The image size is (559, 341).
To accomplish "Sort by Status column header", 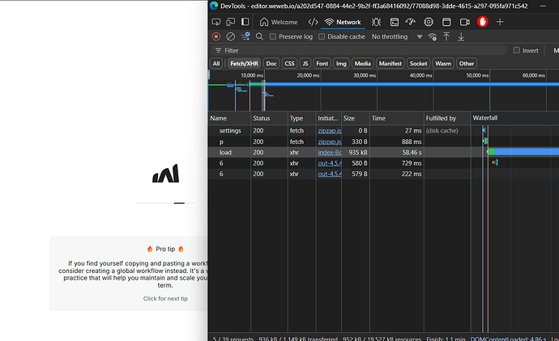I will pos(269,118).
